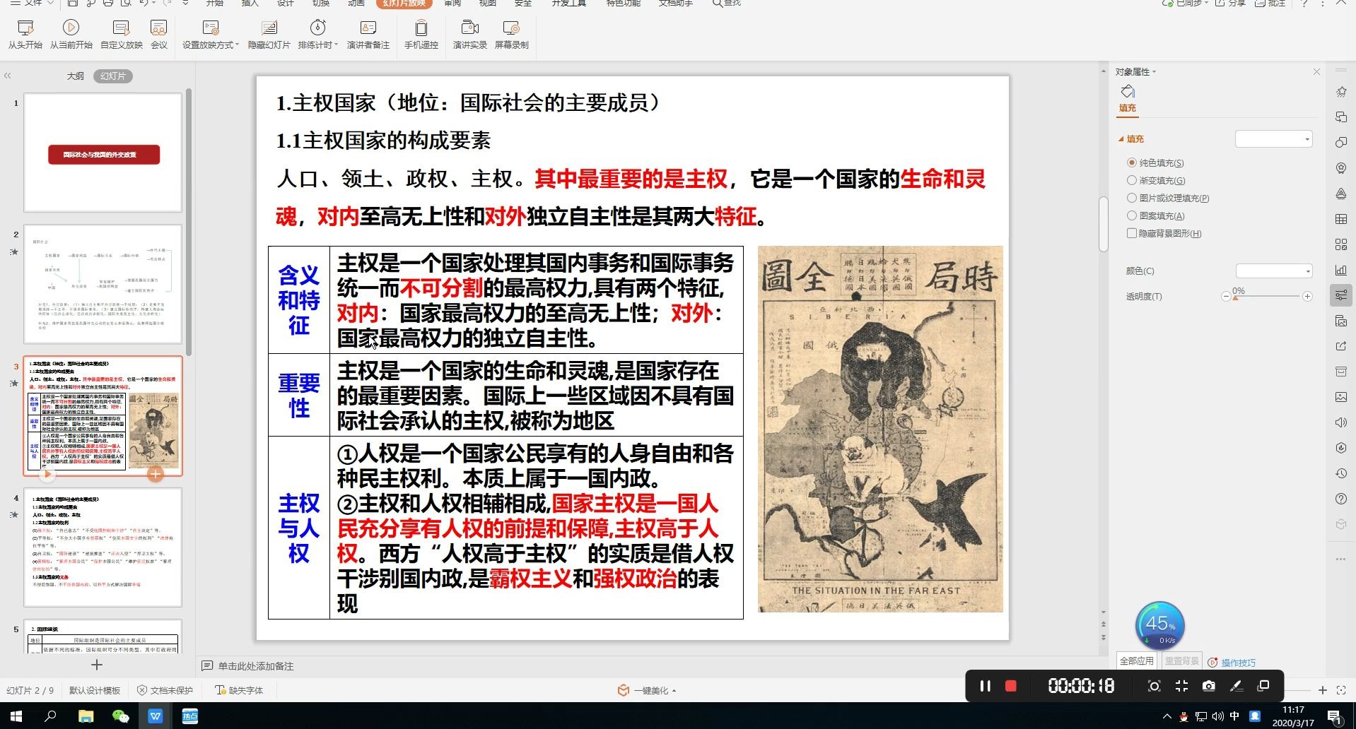The image size is (1356, 729).
Task: Click the 默认设计模板 status bar item
Action: coord(95,690)
